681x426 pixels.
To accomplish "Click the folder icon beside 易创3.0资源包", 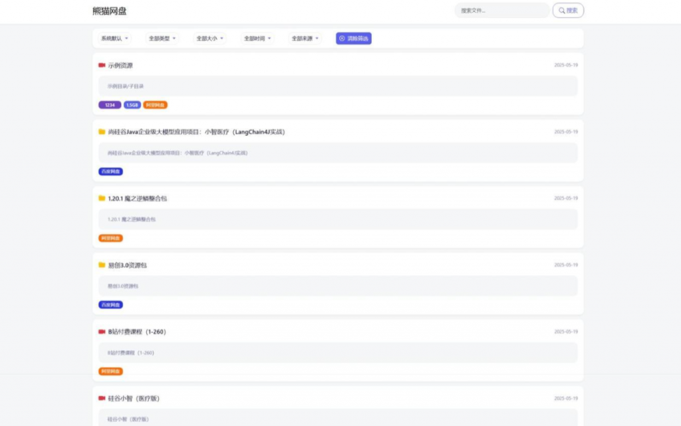I will 102,265.
